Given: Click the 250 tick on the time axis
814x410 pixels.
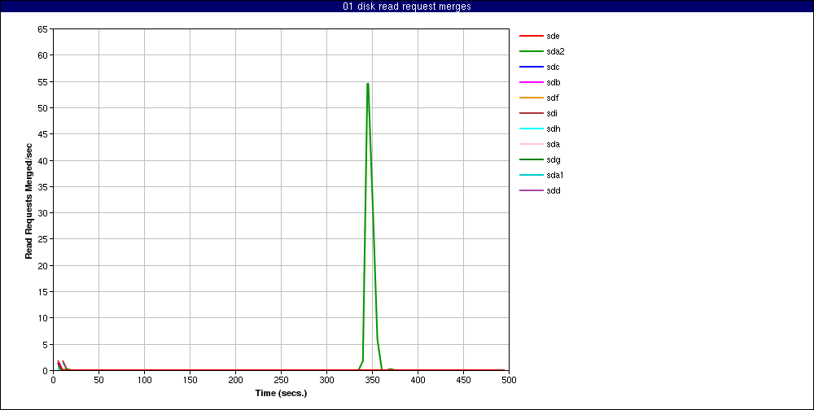Looking at the screenshot, I should click(x=281, y=380).
